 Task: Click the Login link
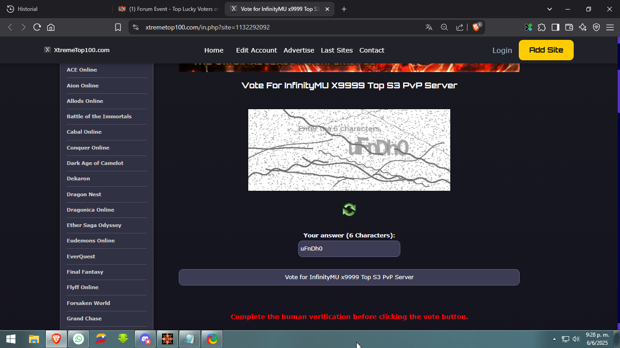click(502, 50)
